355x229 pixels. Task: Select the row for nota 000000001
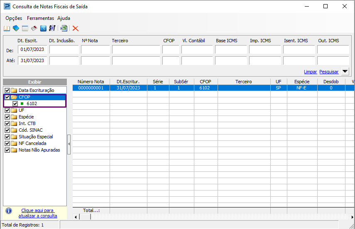click(213, 88)
